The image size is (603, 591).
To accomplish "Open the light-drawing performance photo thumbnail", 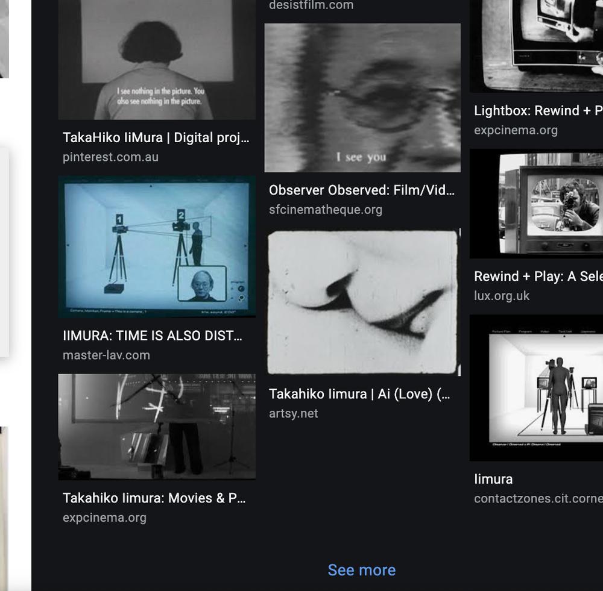I will click(157, 427).
